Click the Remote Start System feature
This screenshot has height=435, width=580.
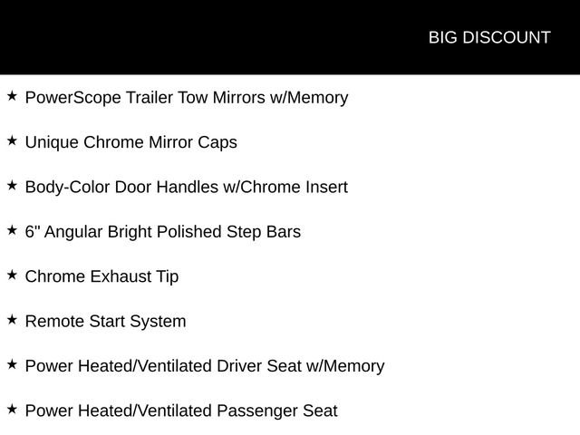click(105, 322)
